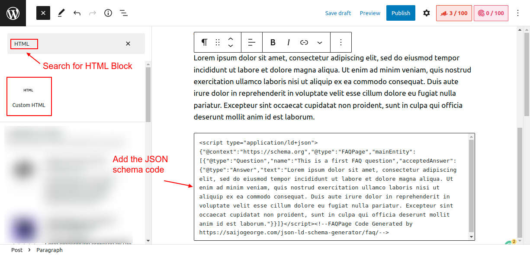The image size is (530, 255).
Task: Open editor settings sidebar via gear icon
Action: 427,13
